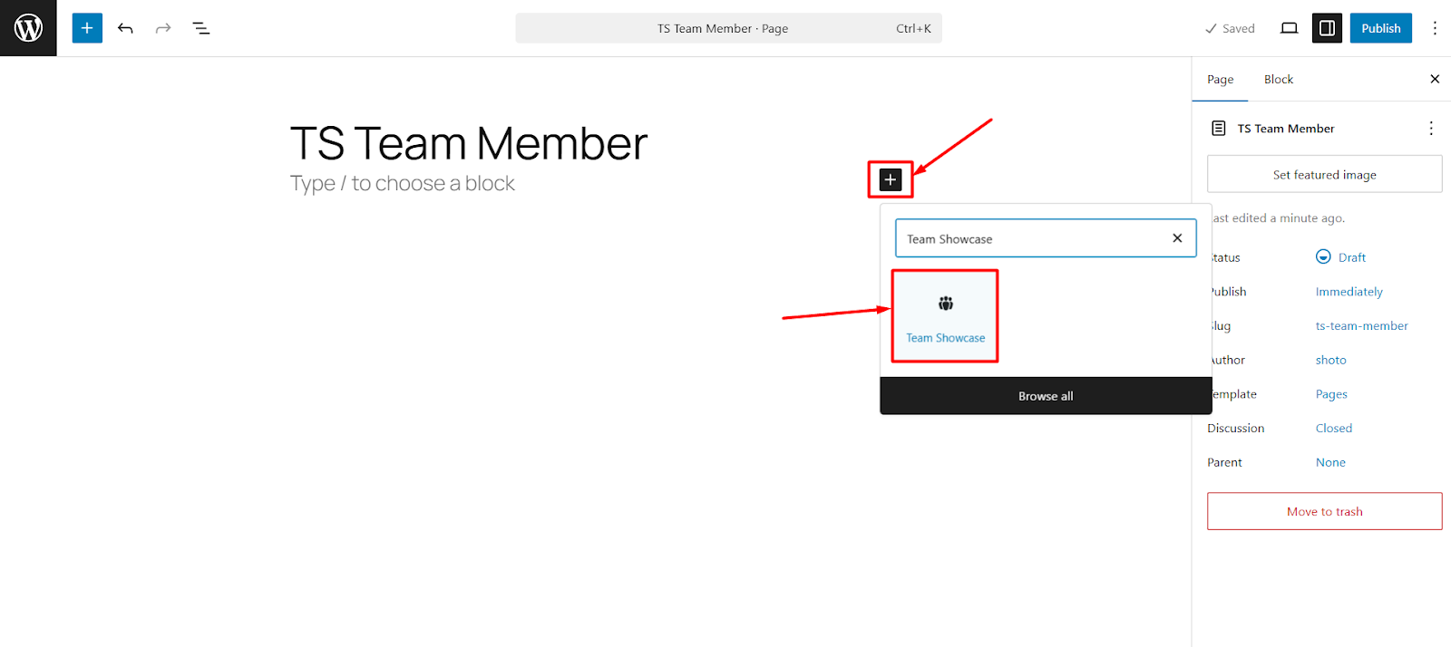
Task: Click Set featured image area
Action: point(1324,174)
